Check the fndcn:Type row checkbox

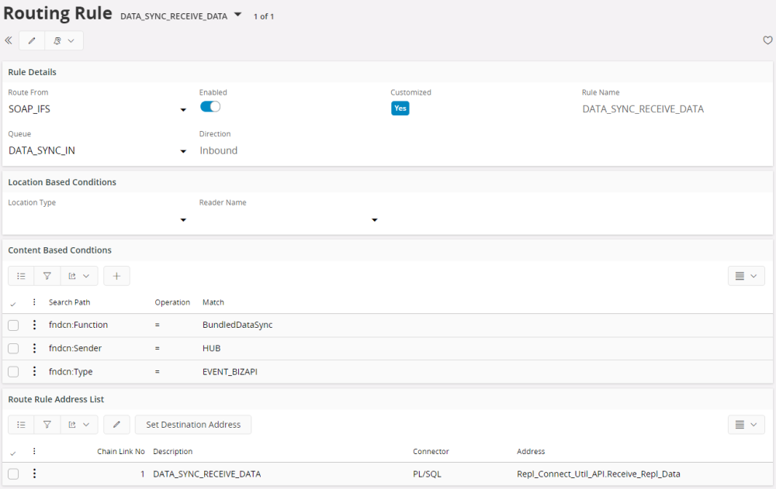[x=13, y=372]
